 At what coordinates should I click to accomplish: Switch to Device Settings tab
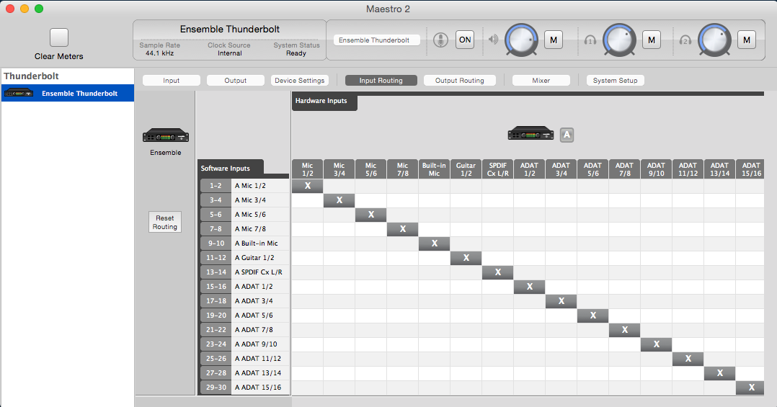tap(300, 80)
